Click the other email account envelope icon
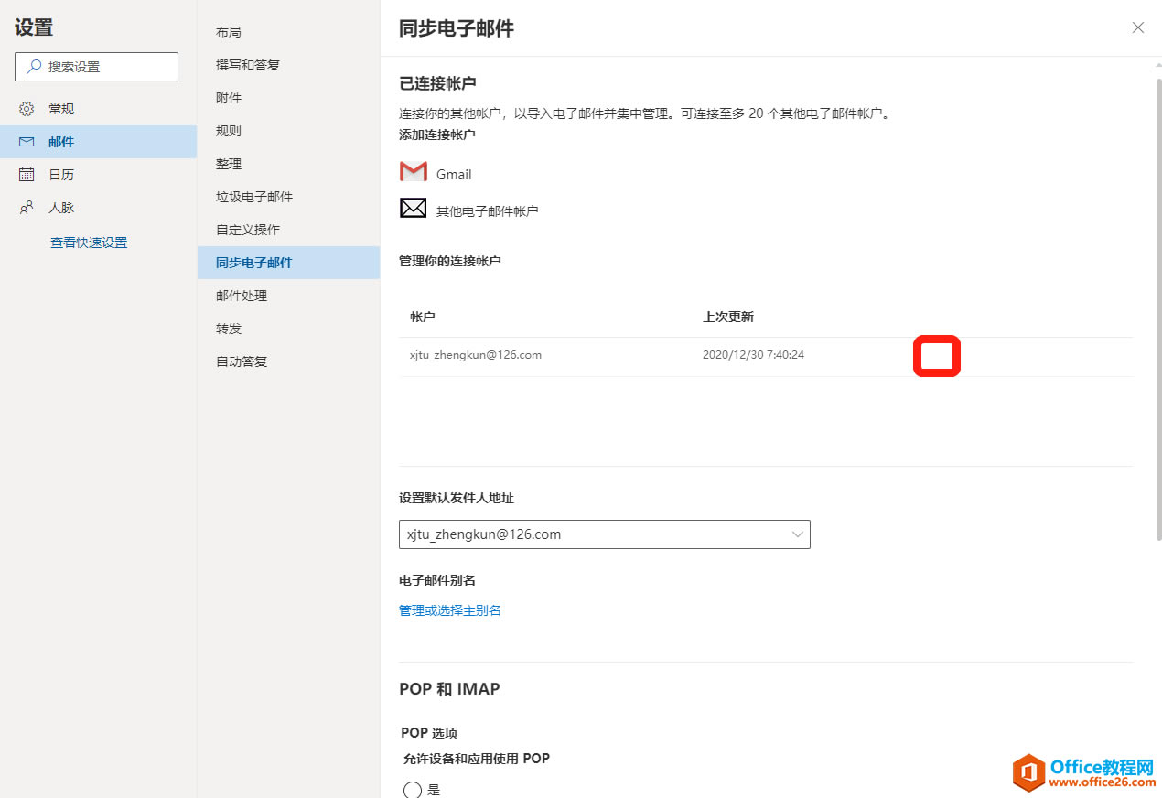 414,209
